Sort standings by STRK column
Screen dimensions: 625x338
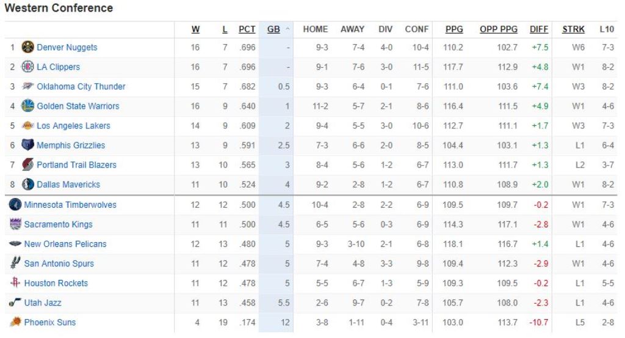[573, 29]
